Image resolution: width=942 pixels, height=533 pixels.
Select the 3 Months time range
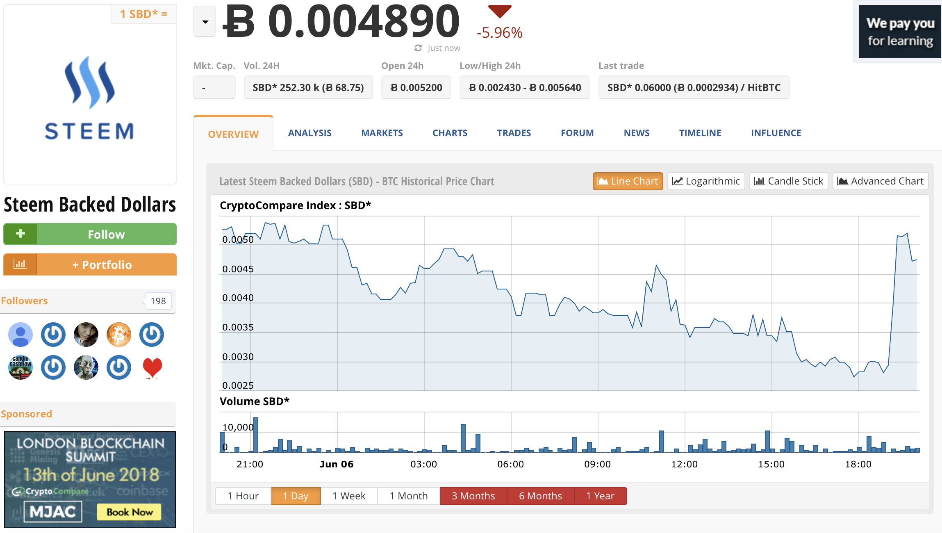[473, 496]
